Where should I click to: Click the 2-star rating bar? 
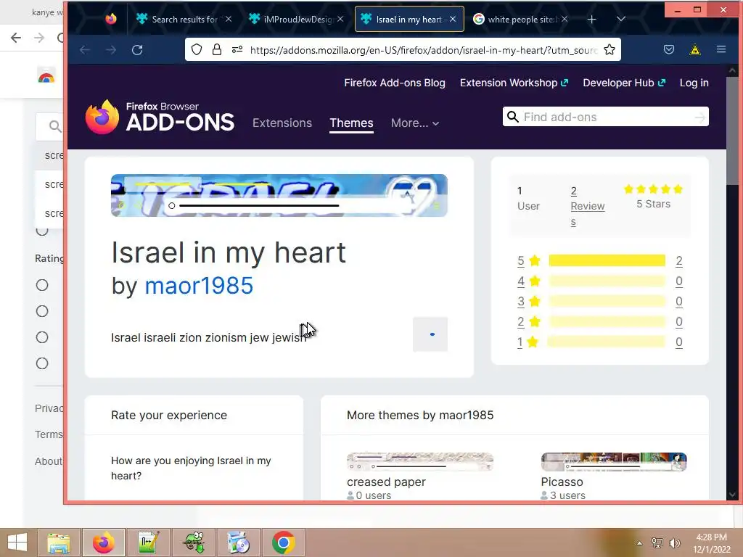pyautogui.click(x=607, y=321)
